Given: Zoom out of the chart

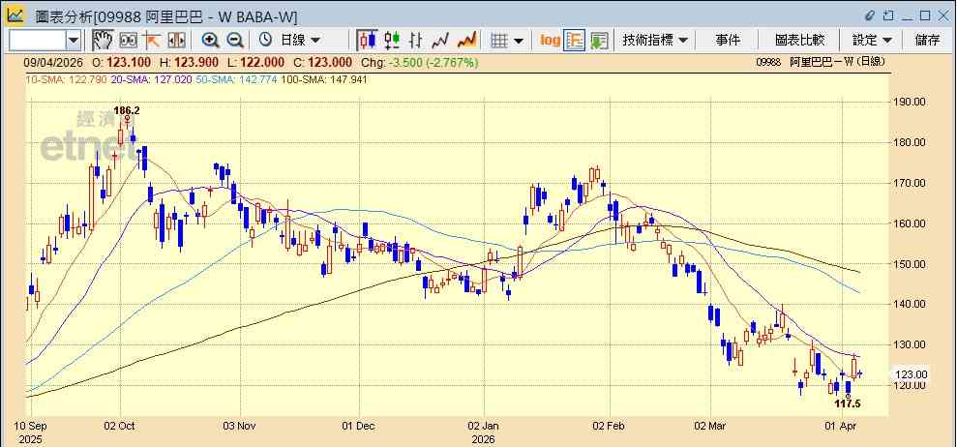Looking at the screenshot, I should 235,41.
